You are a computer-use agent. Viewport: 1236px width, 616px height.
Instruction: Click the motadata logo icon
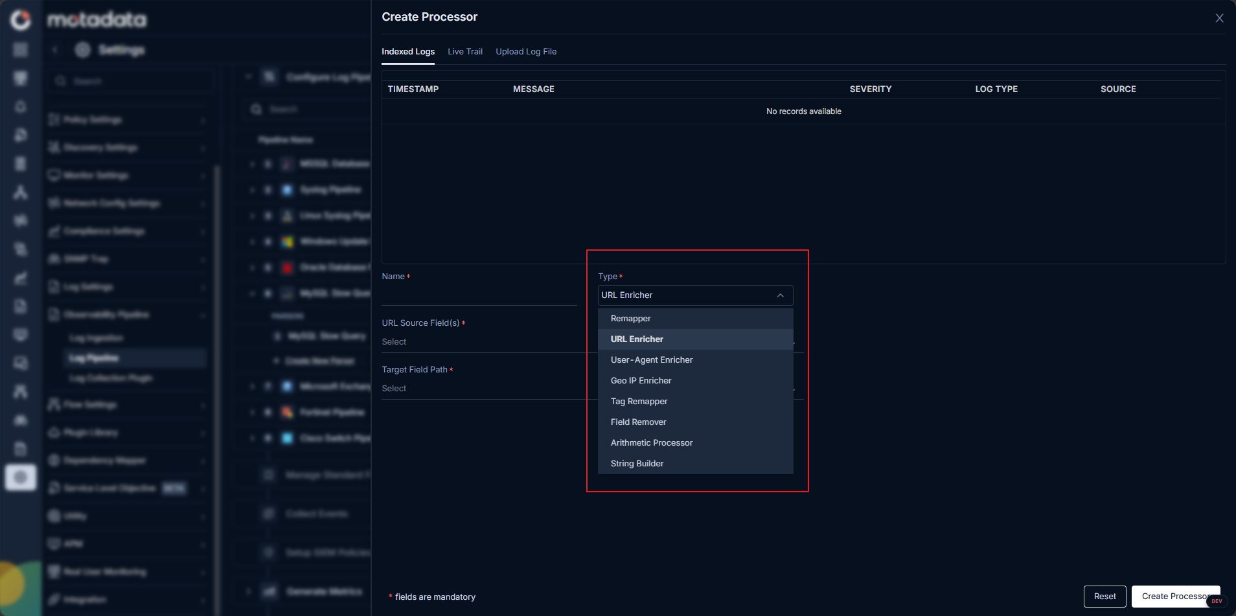(x=21, y=20)
